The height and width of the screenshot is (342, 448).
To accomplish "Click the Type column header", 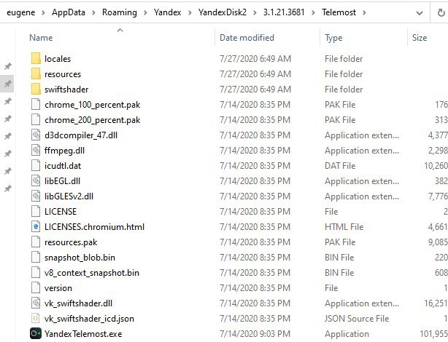I will click(x=333, y=38).
